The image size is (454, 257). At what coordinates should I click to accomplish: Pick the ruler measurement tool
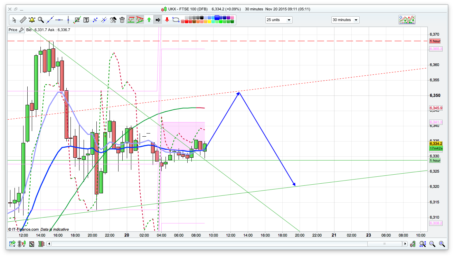click(x=23, y=20)
